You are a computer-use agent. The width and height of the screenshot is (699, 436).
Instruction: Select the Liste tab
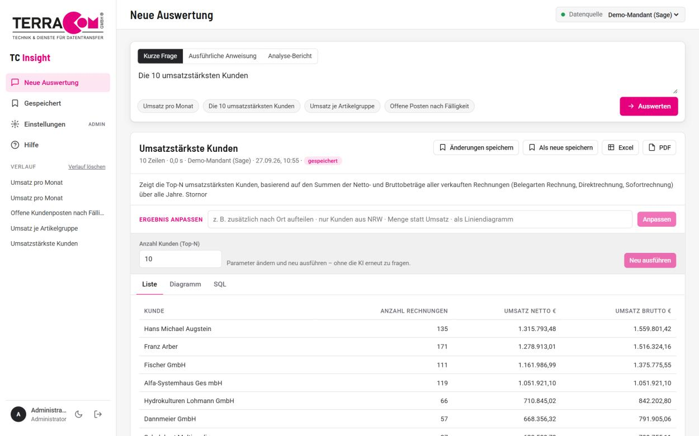point(149,284)
